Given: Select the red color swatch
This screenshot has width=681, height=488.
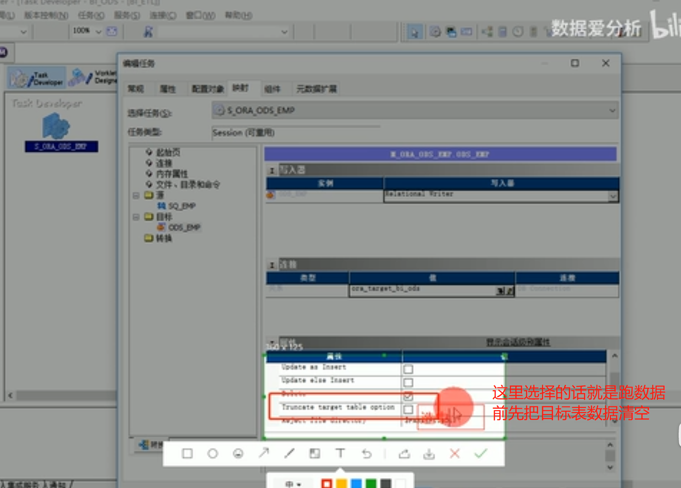Looking at the screenshot, I should point(326,483).
